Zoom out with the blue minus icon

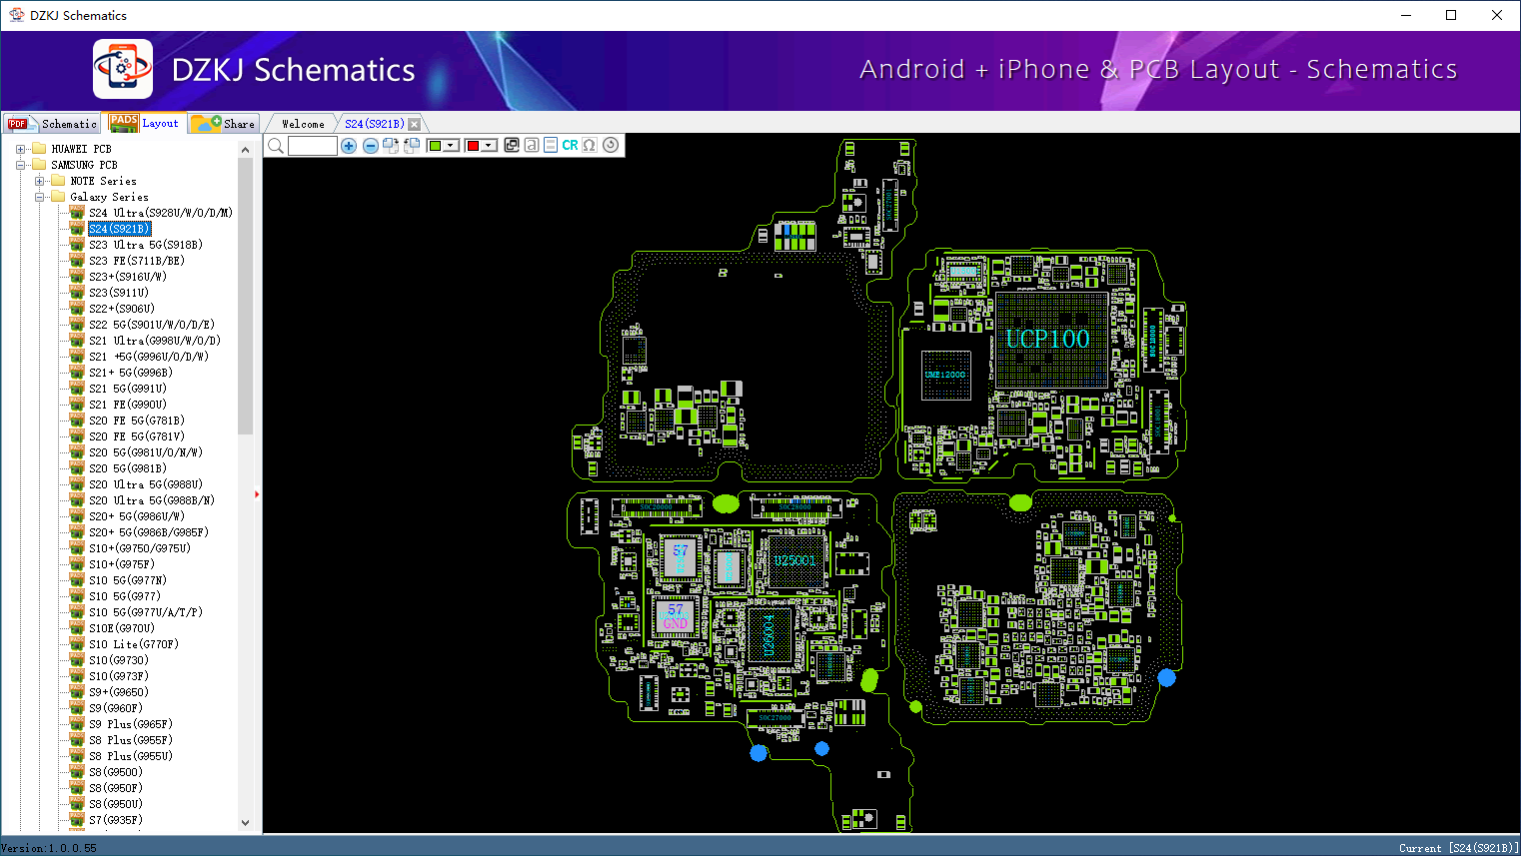370,146
